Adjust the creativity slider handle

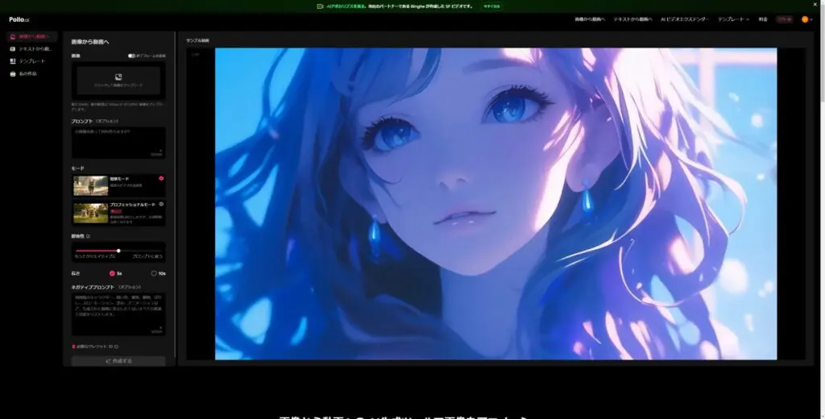(118, 251)
